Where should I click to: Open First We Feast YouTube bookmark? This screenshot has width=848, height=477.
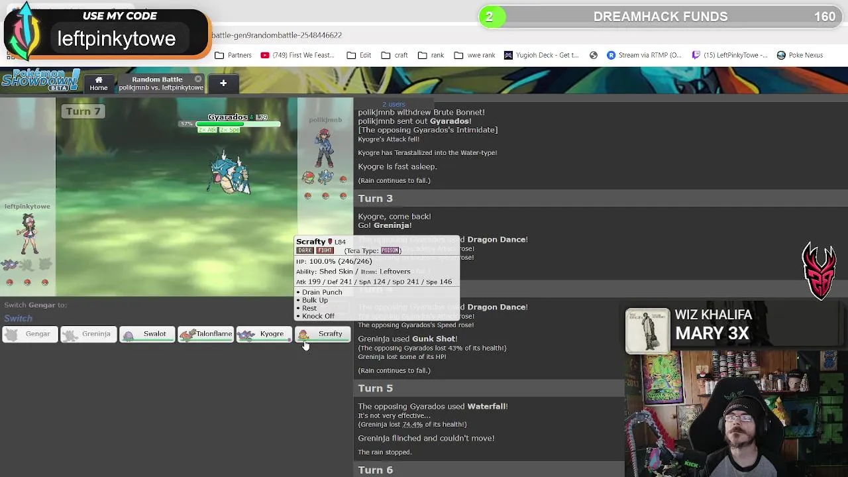pos(297,55)
